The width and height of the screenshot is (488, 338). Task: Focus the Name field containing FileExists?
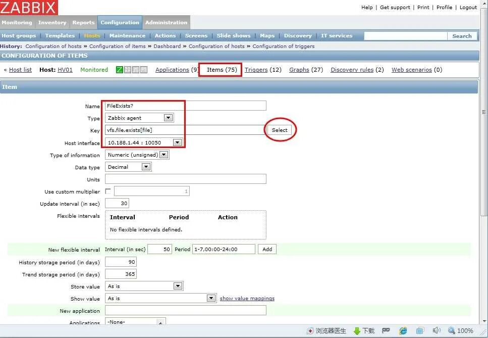point(186,106)
